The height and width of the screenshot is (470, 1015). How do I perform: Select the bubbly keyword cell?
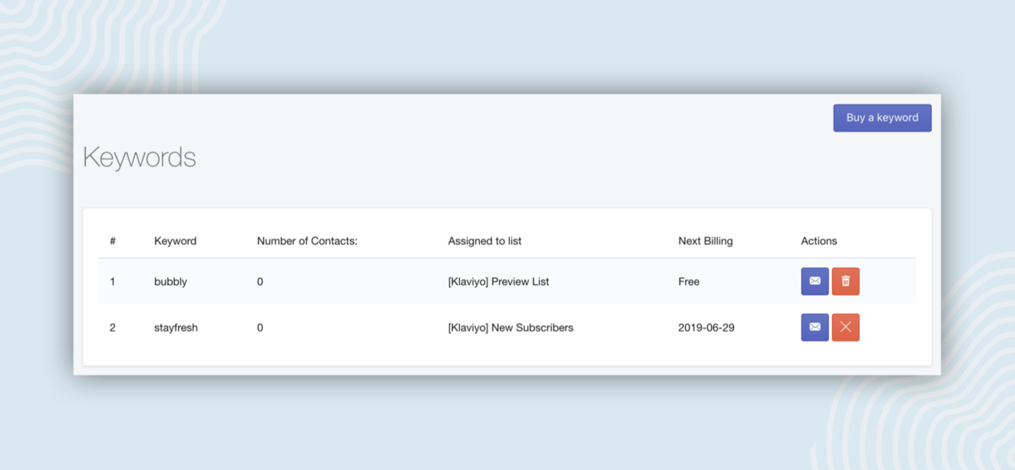click(170, 282)
